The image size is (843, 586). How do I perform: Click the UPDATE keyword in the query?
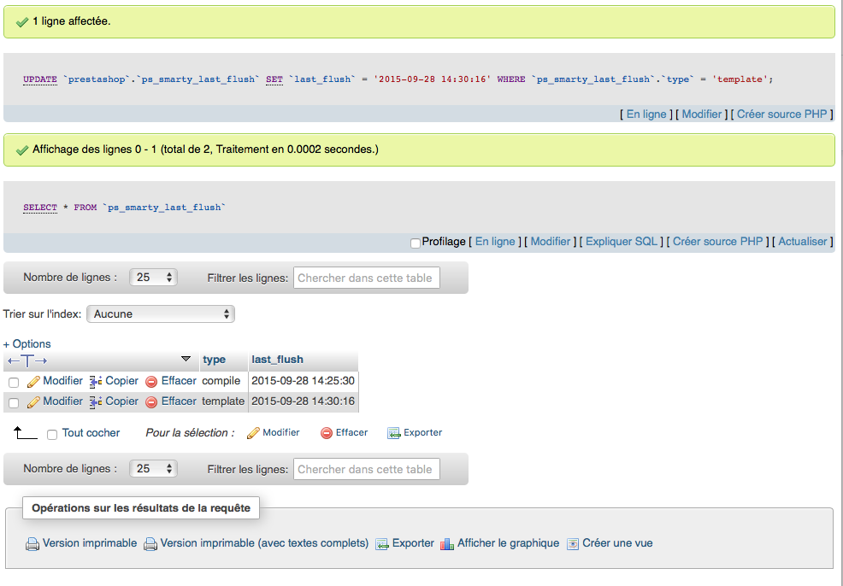(x=40, y=79)
